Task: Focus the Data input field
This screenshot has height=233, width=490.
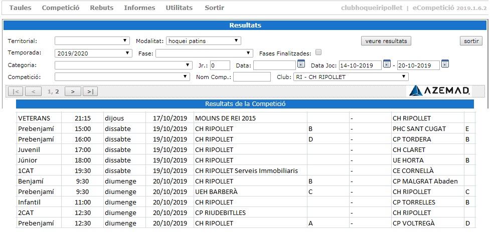Action: coord(275,65)
